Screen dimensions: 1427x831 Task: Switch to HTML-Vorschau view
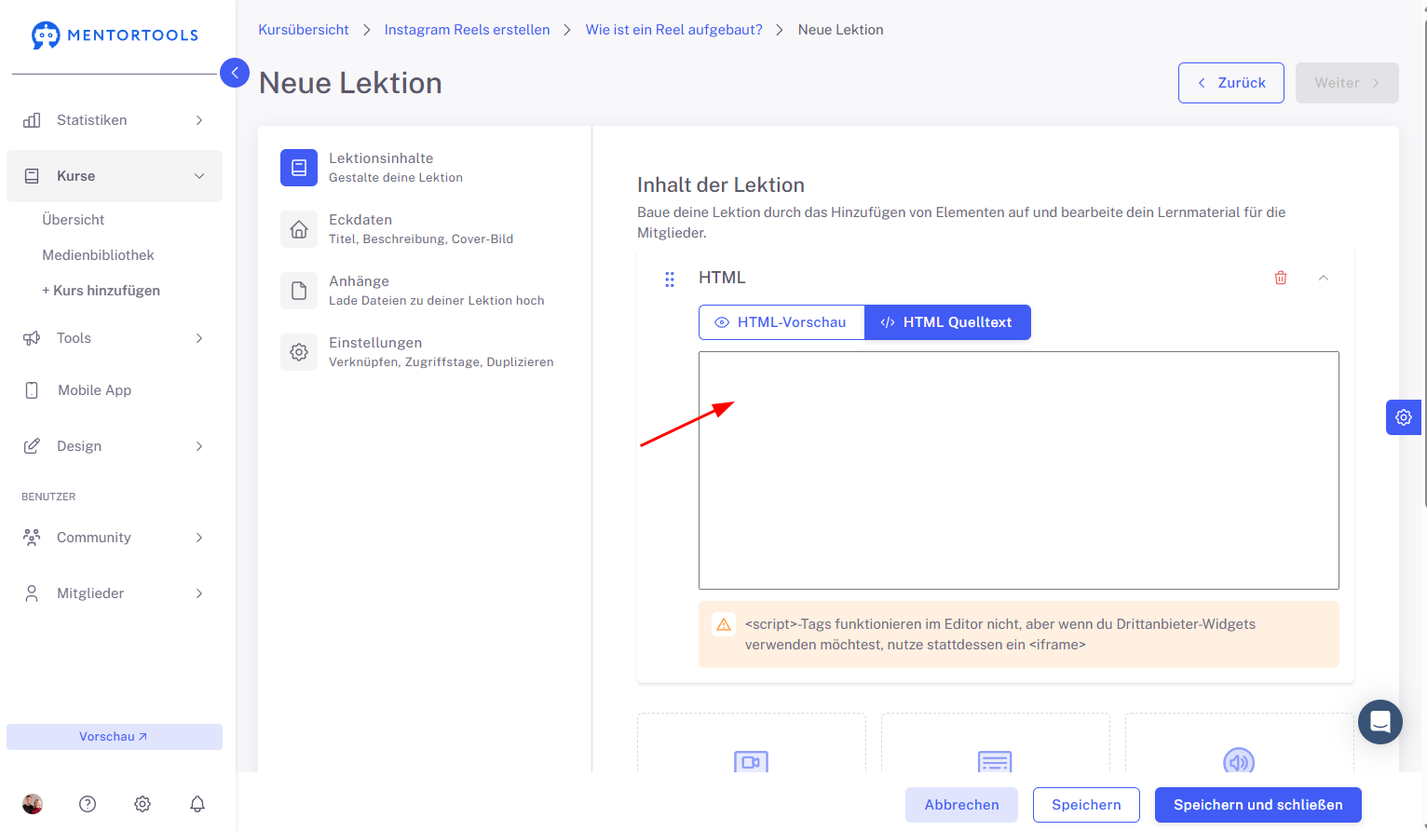pyautogui.click(x=781, y=322)
